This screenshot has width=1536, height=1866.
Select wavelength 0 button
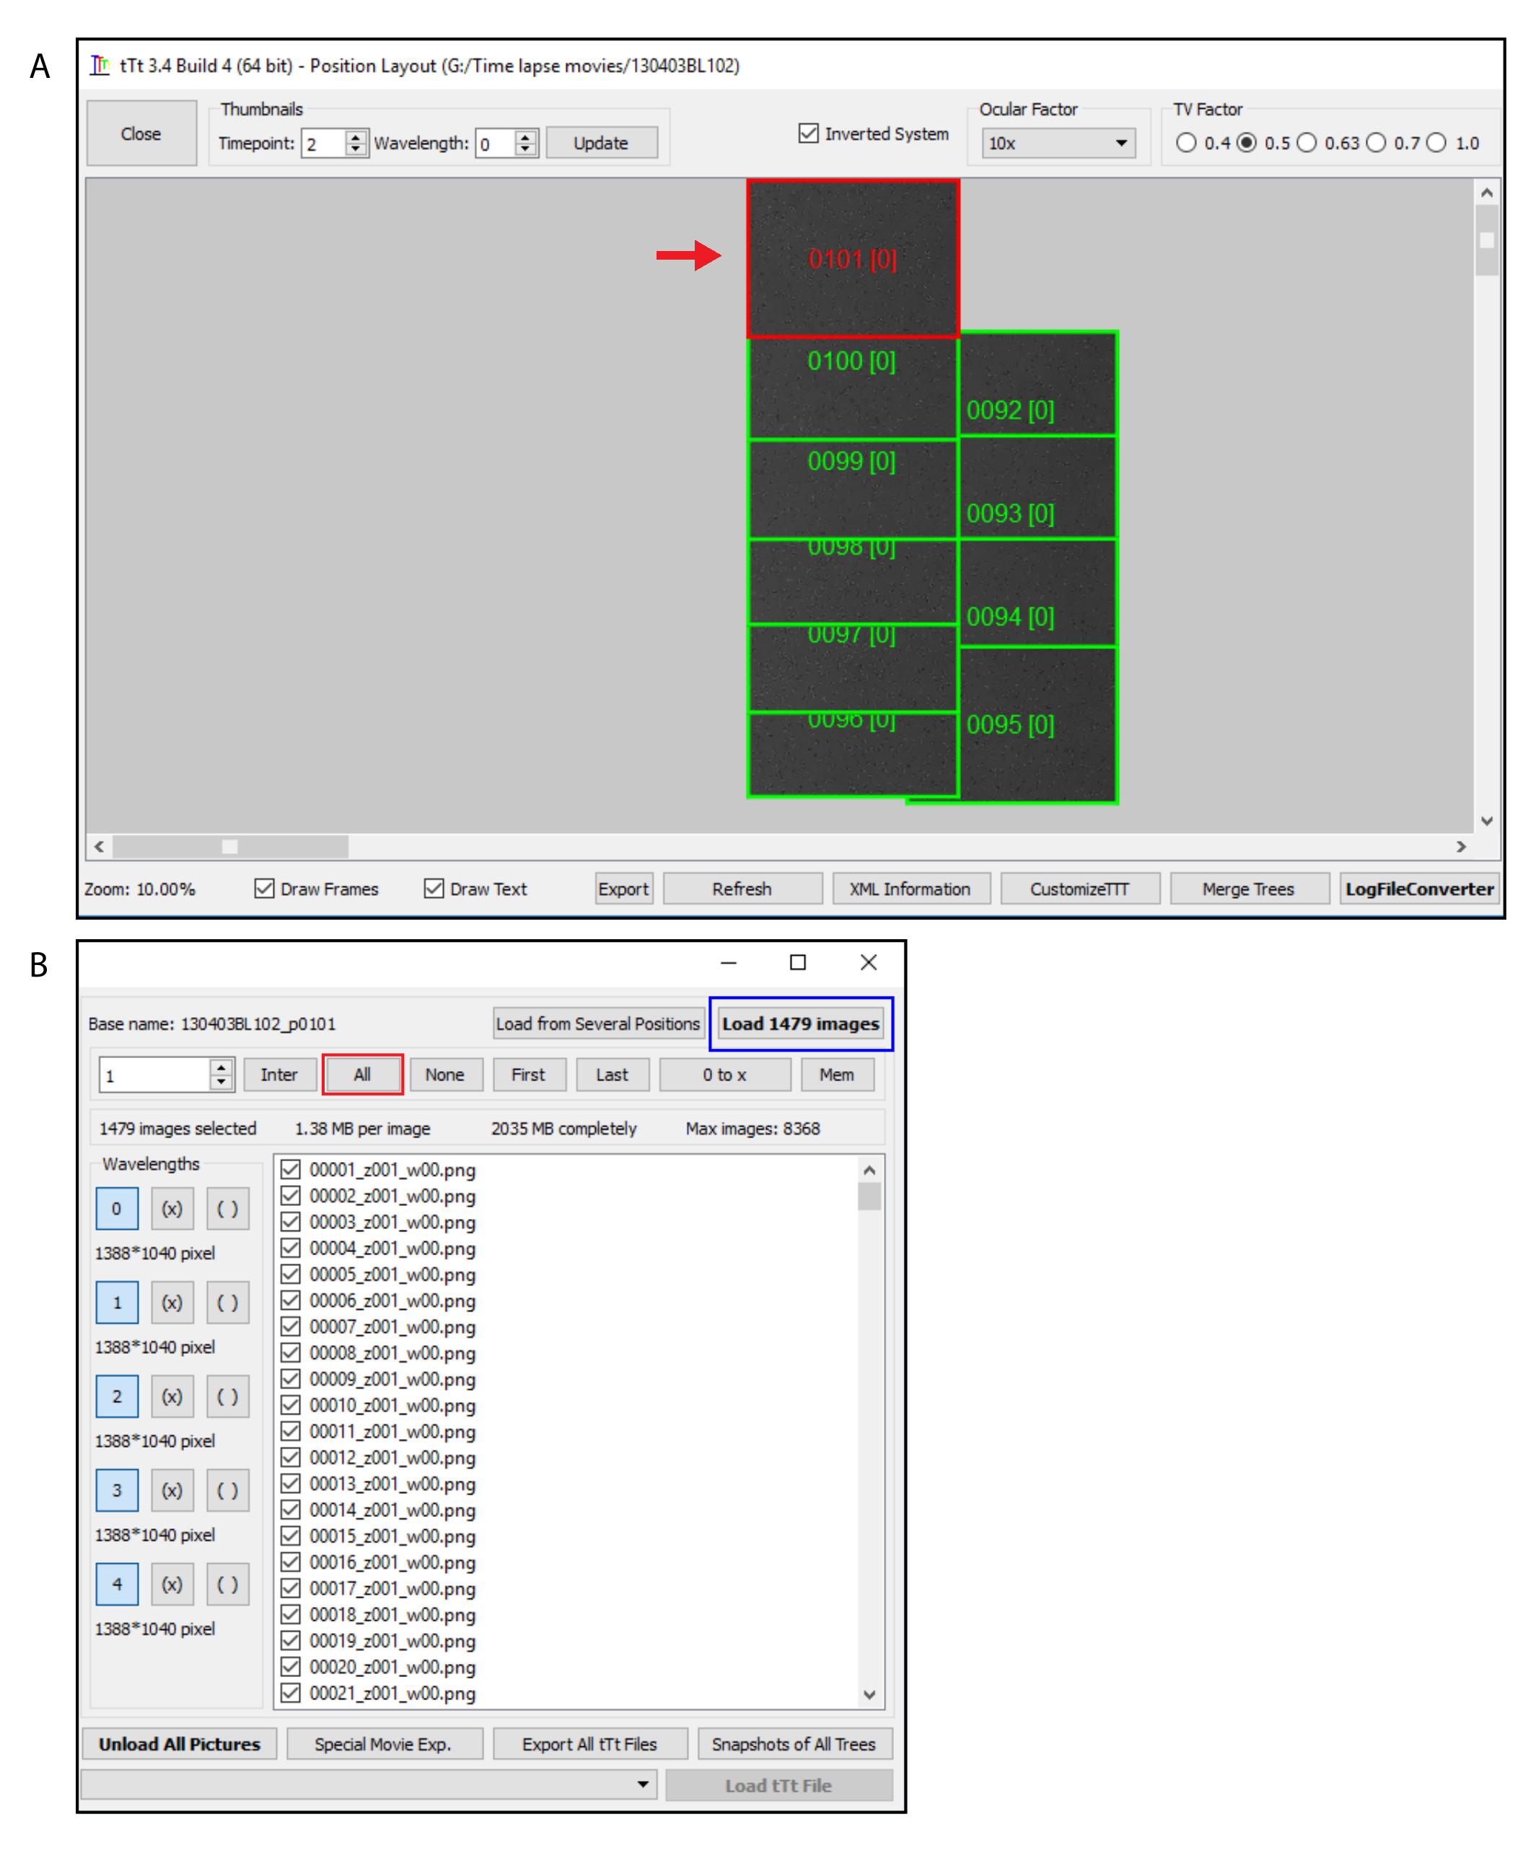[117, 1209]
